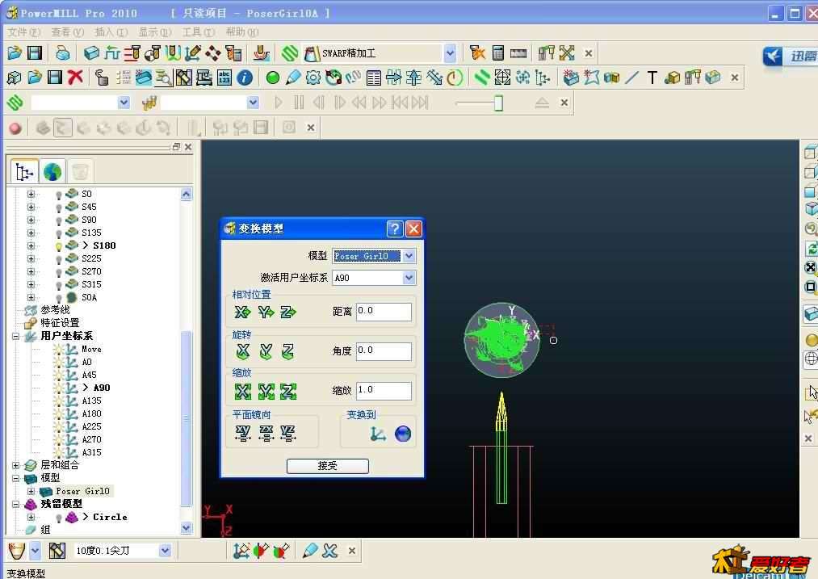Open the help button of 变换模型 dialog

tap(394, 229)
